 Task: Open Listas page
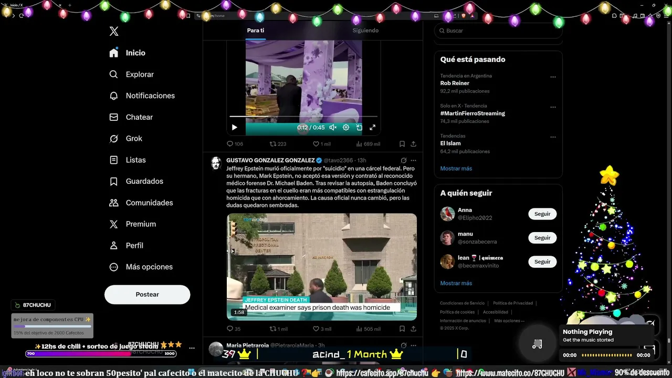coord(127,160)
